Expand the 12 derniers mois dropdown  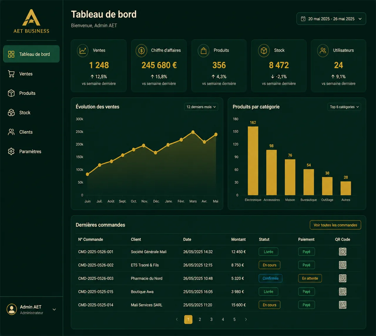tap(201, 107)
